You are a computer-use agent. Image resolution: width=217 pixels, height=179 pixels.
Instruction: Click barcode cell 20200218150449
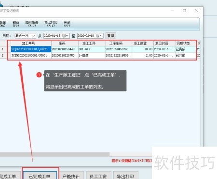pyautogui.click(x=65, y=49)
